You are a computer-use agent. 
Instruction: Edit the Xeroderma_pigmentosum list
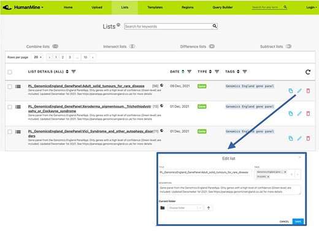(x=299, y=114)
